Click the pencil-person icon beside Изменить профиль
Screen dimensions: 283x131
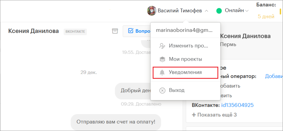pyautogui.click(x=162, y=46)
